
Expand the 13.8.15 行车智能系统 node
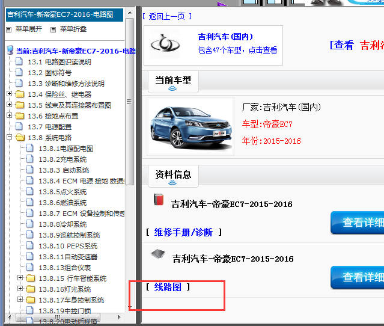(x=20, y=278)
